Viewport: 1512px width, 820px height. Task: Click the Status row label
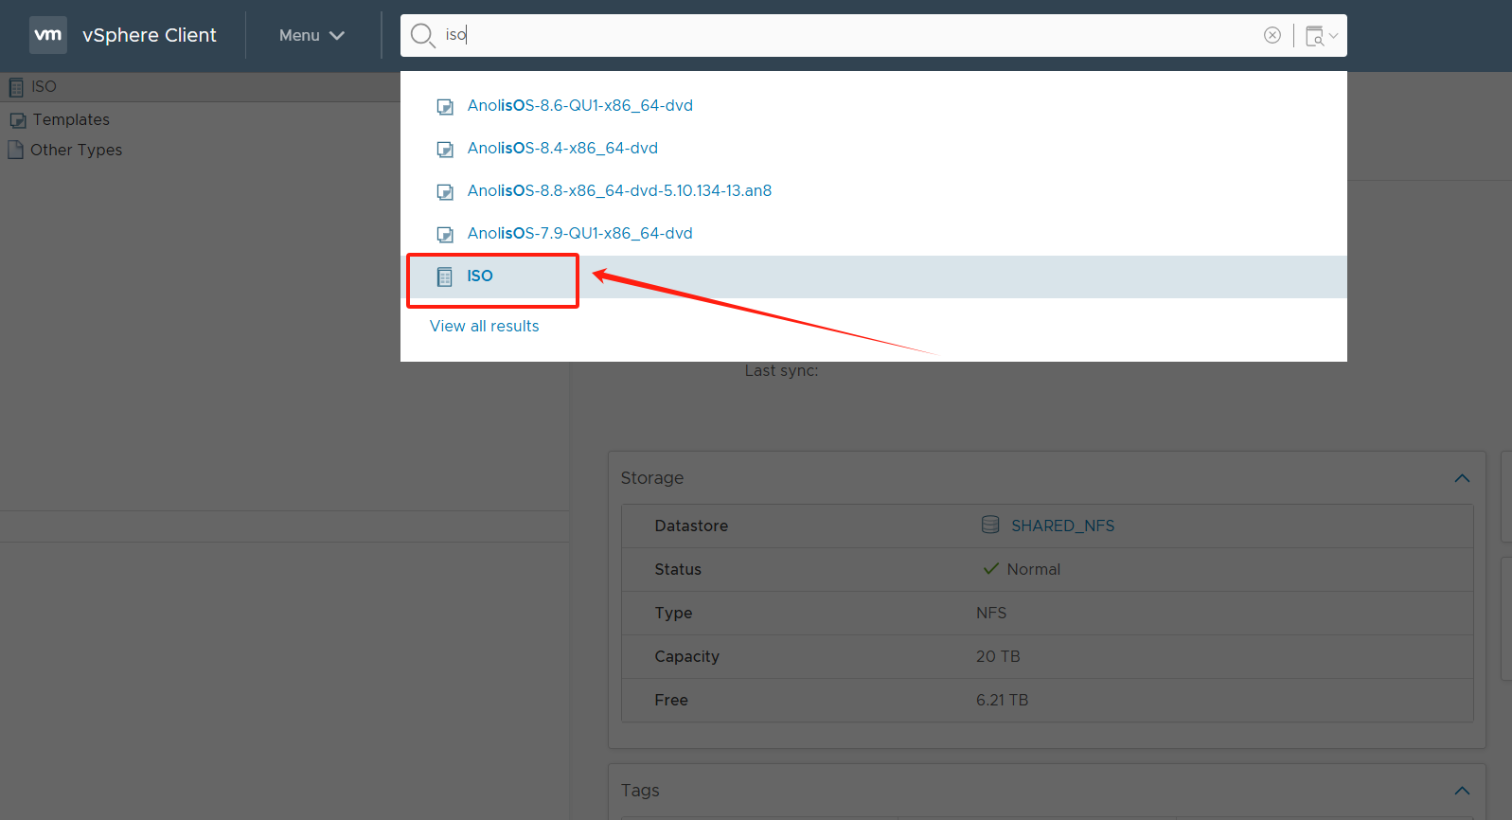pos(678,569)
